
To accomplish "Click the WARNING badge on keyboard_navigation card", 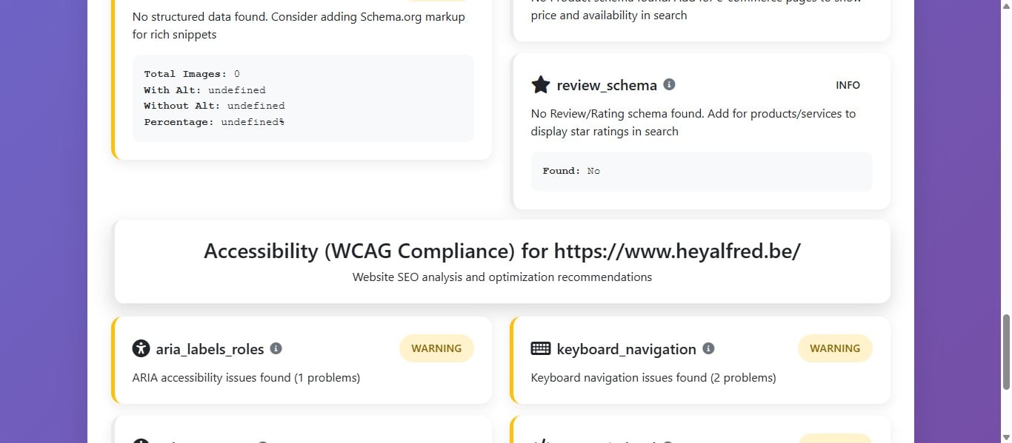I will click(835, 348).
